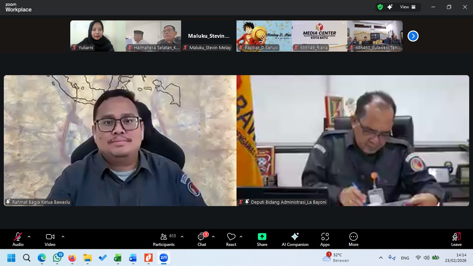This screenshot has height=266, width=473.
Task: Select Yuliarni's video thumbnail
Action: tap(98, 36)
